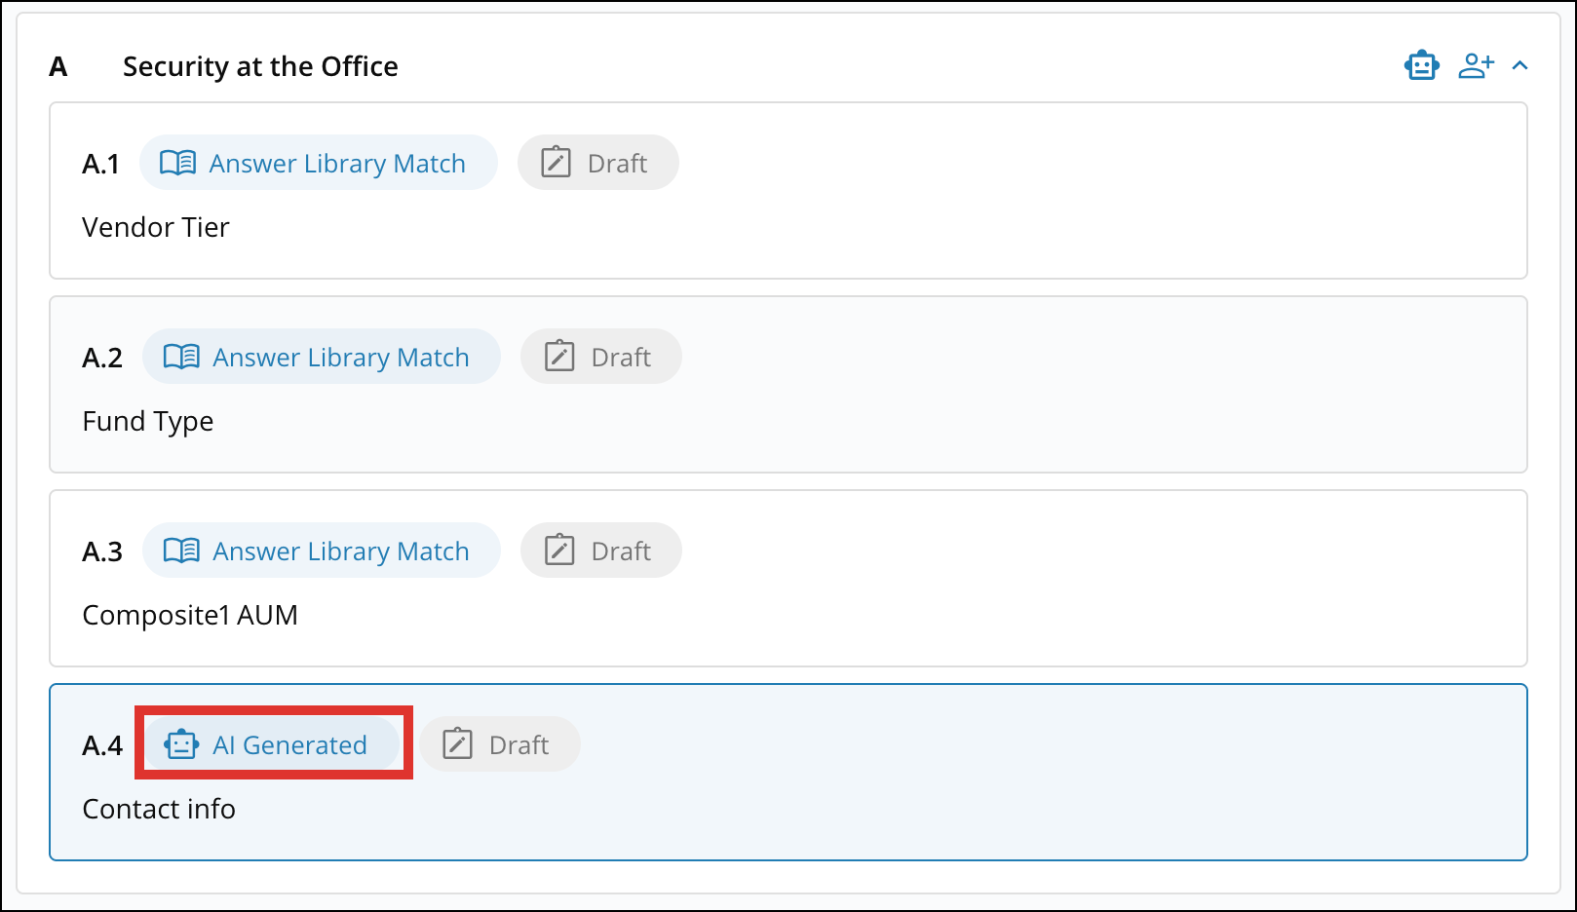The image size is (1577, 912).
Task: Click the A.1 Vendor Tier question label
Action: pyautogui.click(x=156, y=227)
